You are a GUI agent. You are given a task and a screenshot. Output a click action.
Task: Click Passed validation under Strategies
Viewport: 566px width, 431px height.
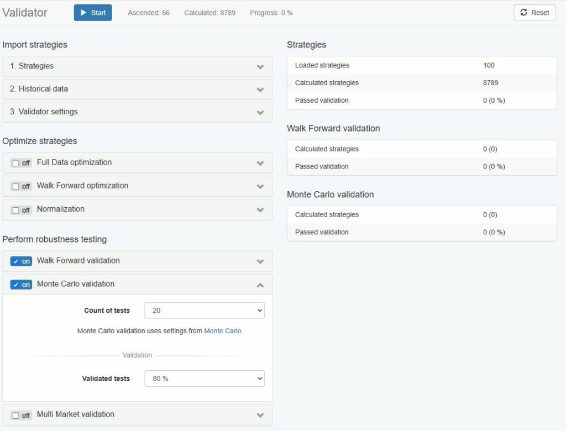pos(322,101)
